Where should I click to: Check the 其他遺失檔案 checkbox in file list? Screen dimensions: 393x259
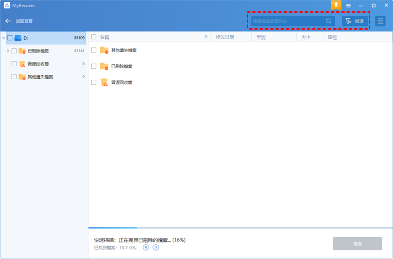click(93, 50)
